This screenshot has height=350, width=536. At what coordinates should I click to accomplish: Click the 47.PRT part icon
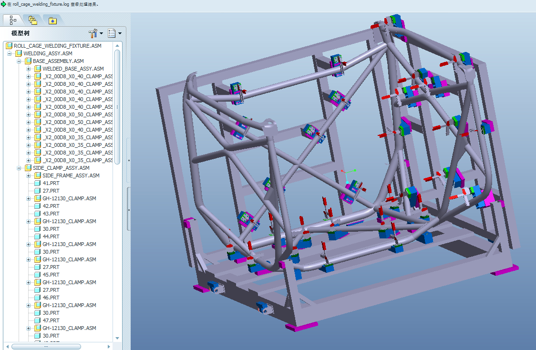[38, 320]
